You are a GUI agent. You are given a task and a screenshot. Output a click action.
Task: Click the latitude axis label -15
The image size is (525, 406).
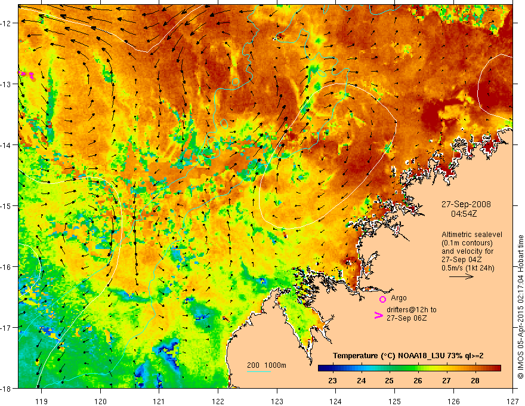[x=7, y=205]
